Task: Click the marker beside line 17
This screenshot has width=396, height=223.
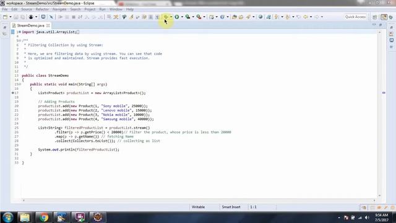Action: [x=13, y=93]
